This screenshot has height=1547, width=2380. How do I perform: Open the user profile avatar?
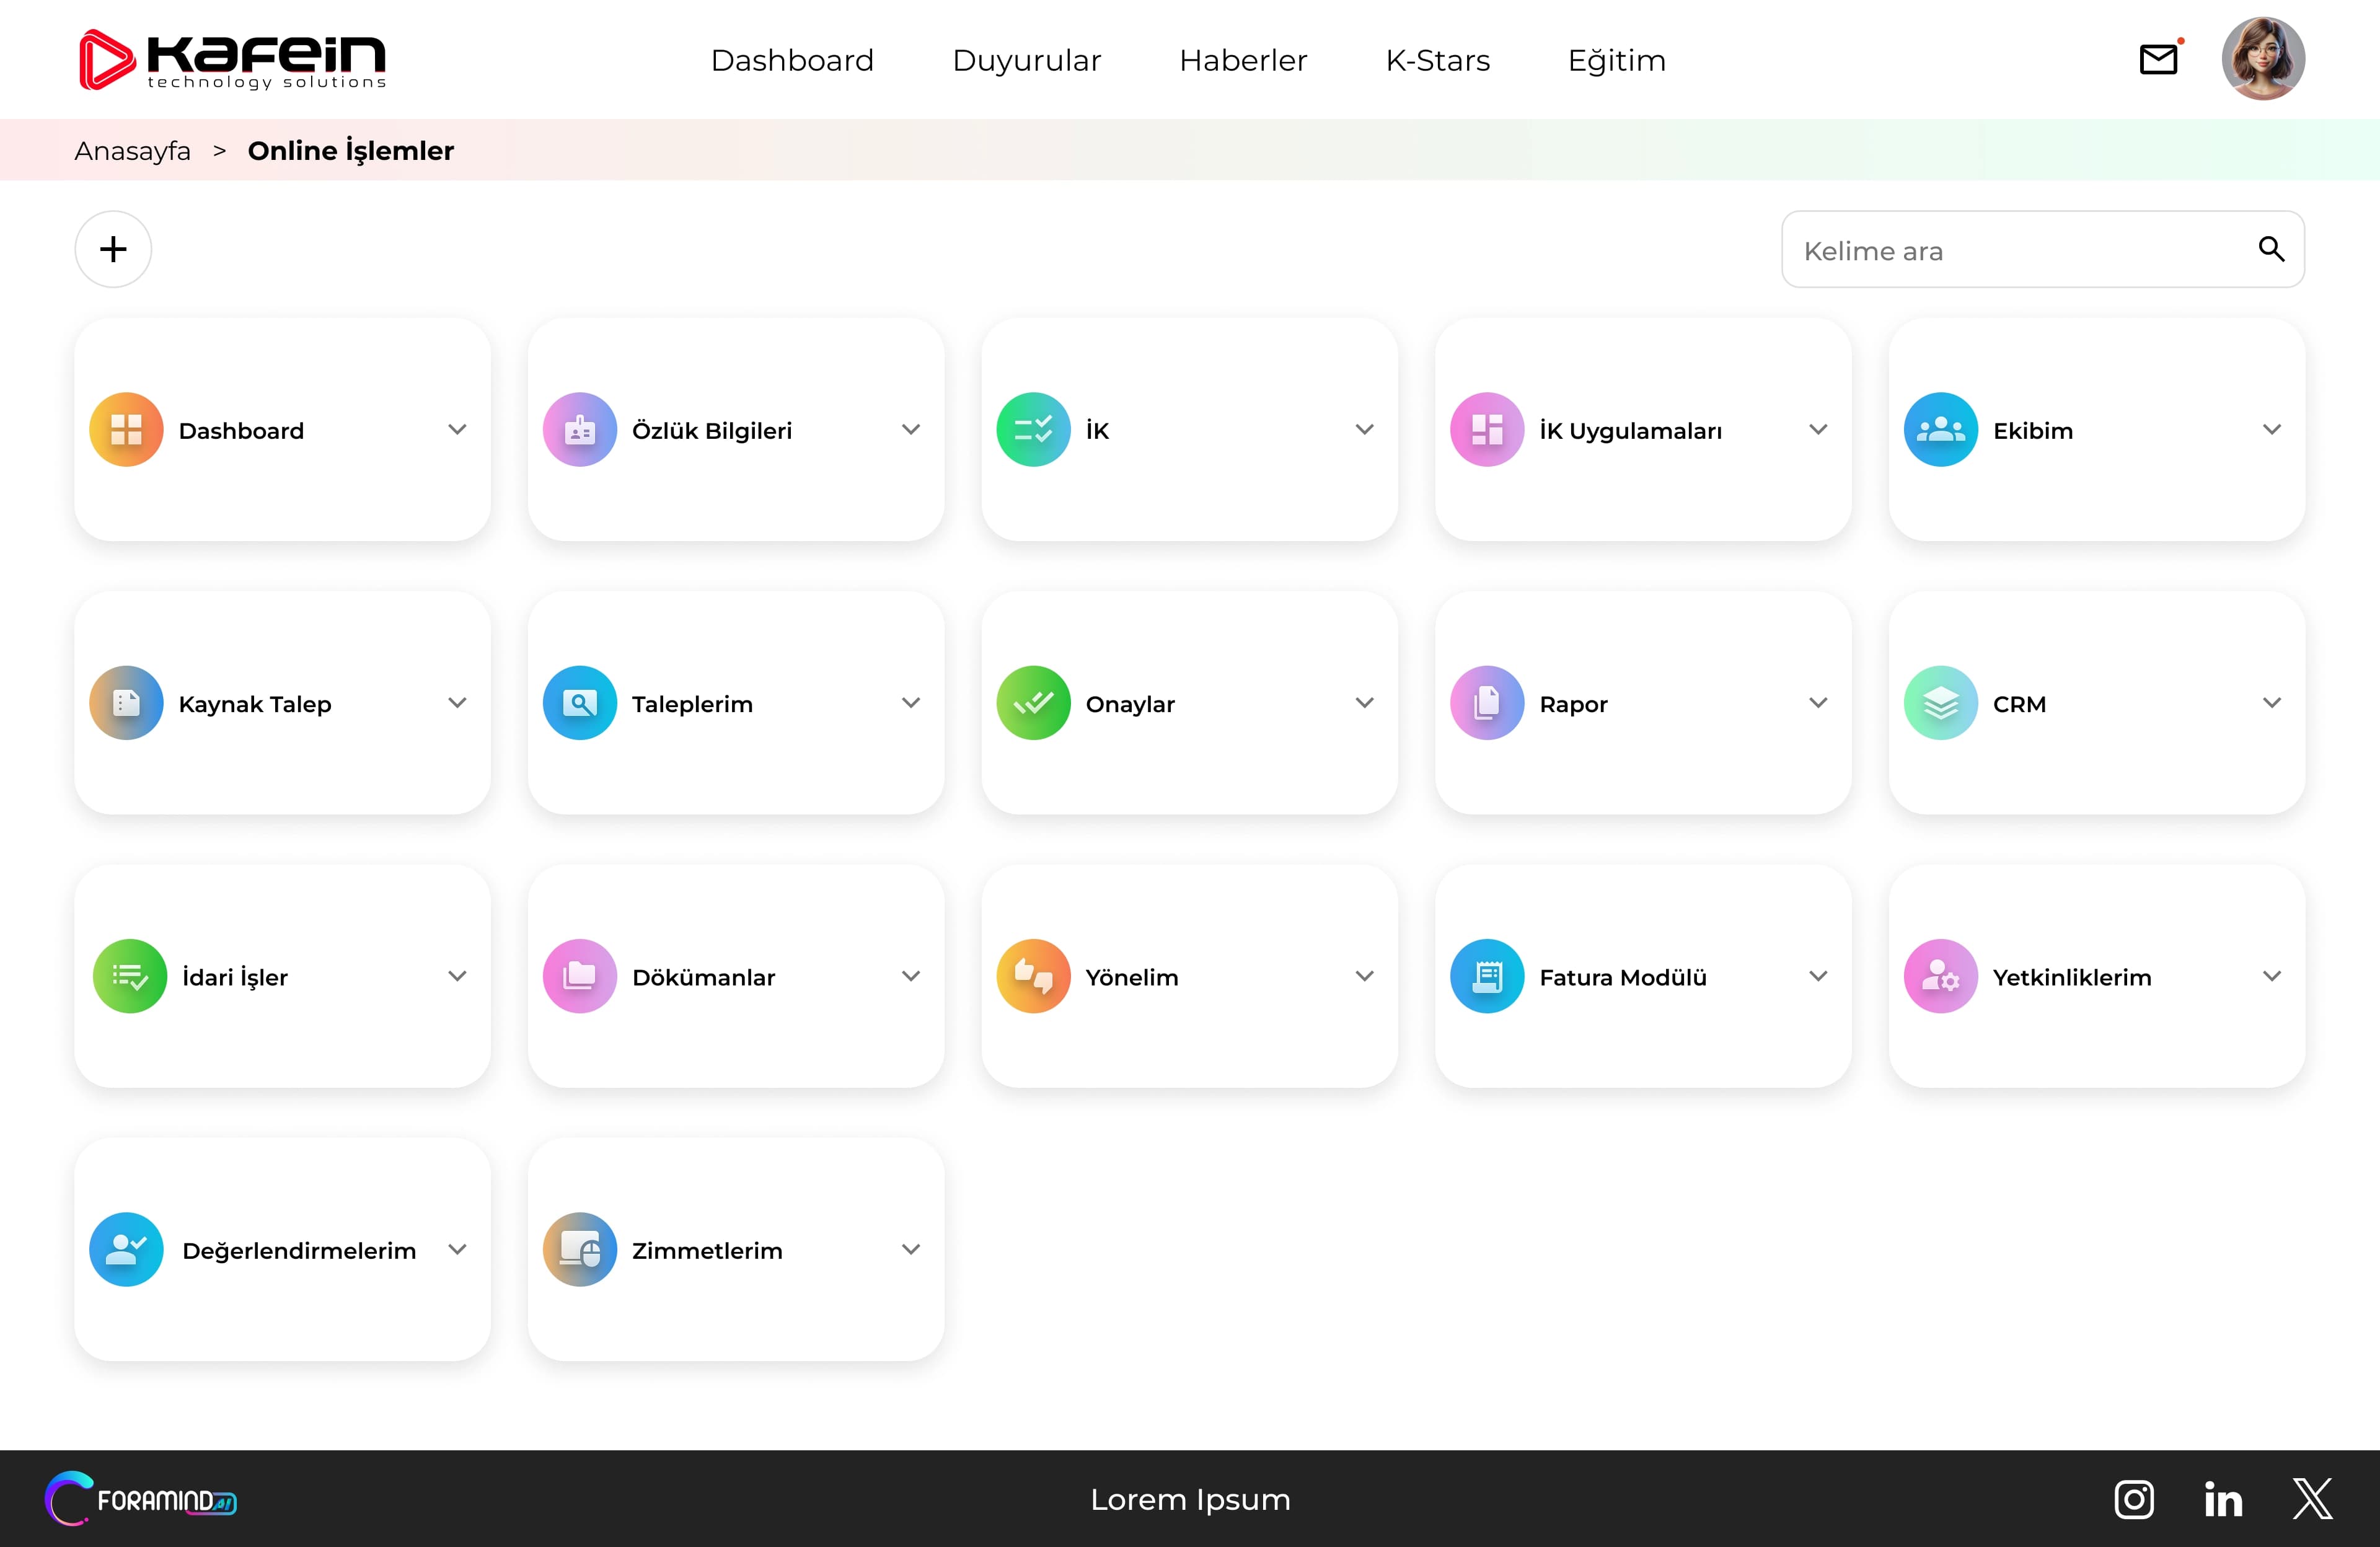[2263, 58]
